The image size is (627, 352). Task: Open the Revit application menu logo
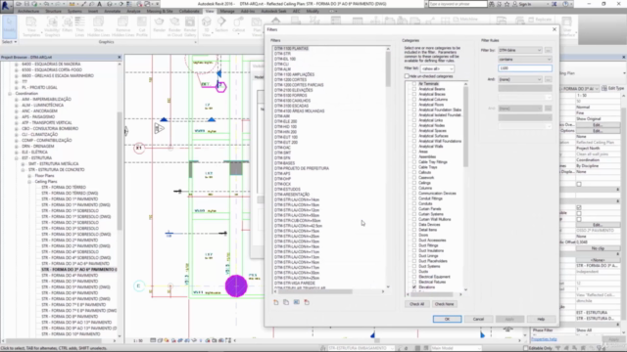(6, 6)
